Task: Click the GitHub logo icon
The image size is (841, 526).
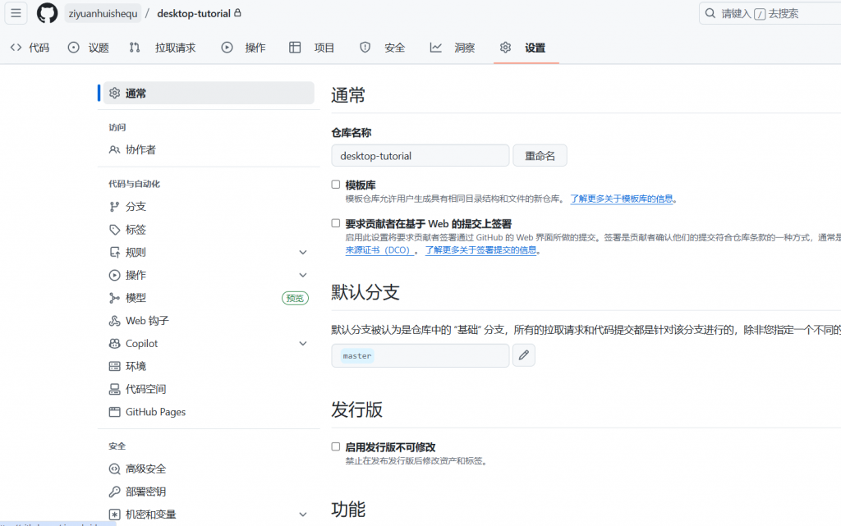Action: tap(47, 13)
